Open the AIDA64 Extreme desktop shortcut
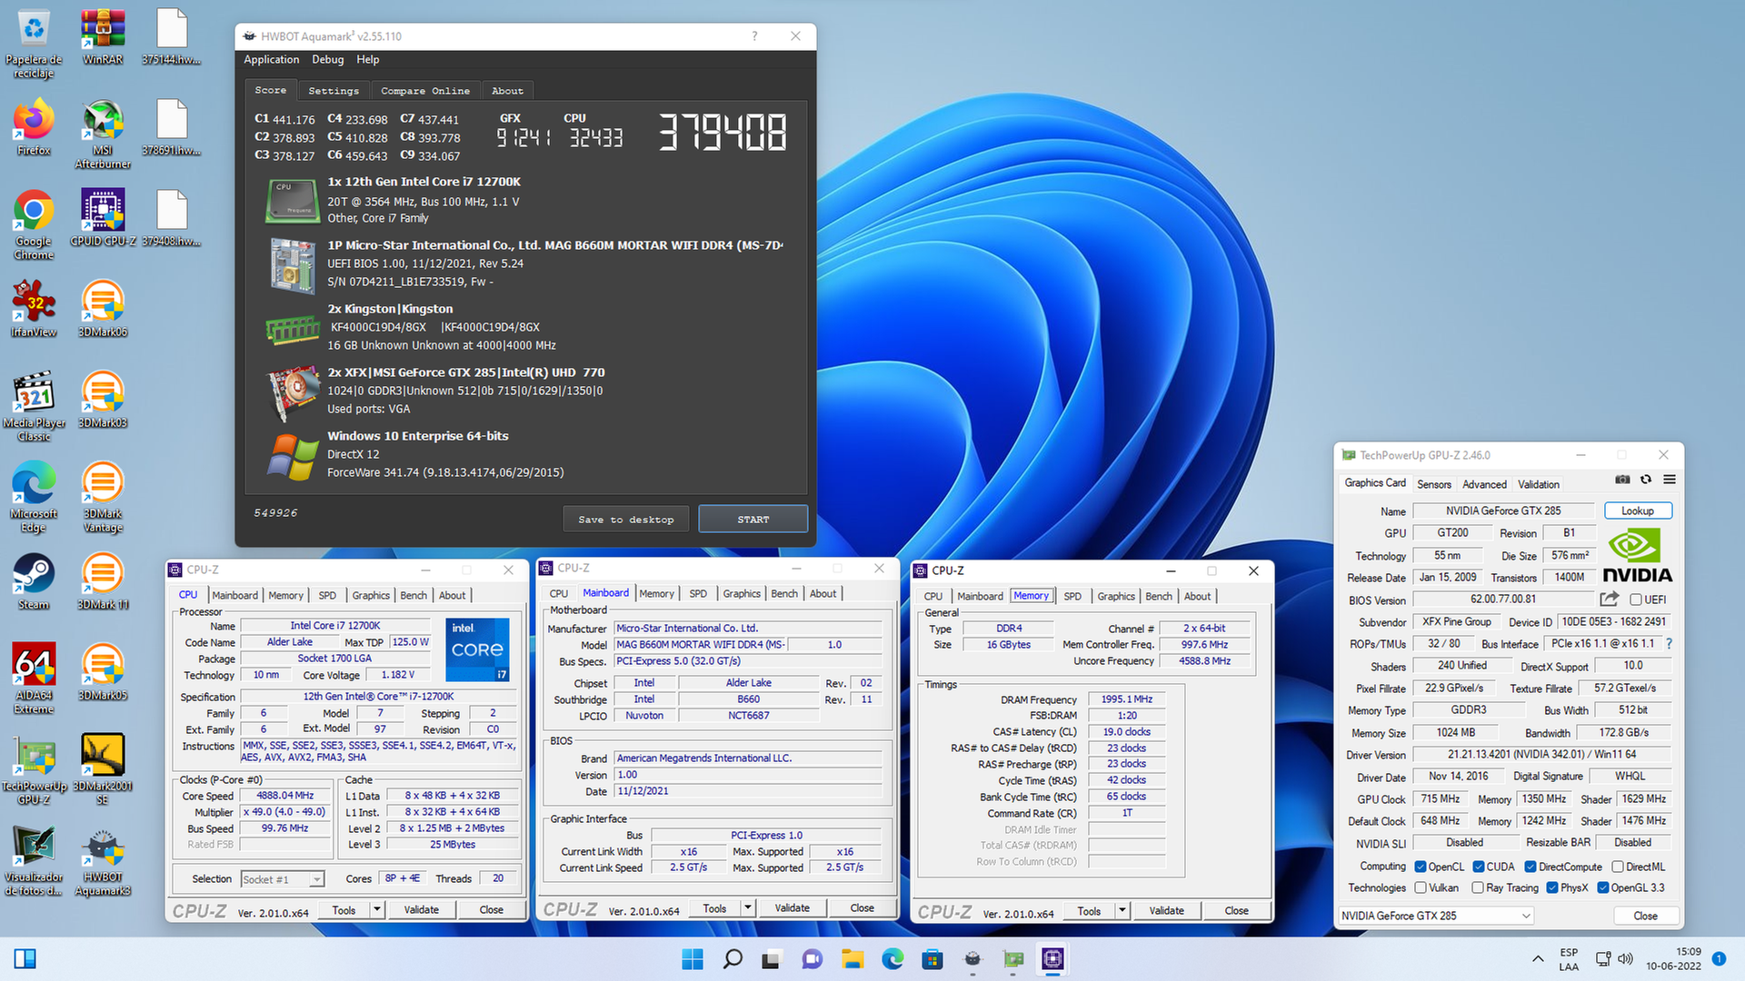This screenshot has width=1745, height=981. click(x=34, y=679)
